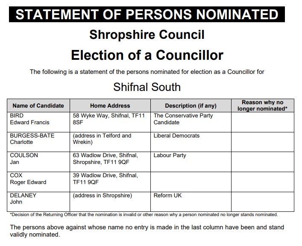The image size is (302, 246).
Task: Click candidate name COX Roger Edward
Action: pyautogui.click(x=28, y=179)
